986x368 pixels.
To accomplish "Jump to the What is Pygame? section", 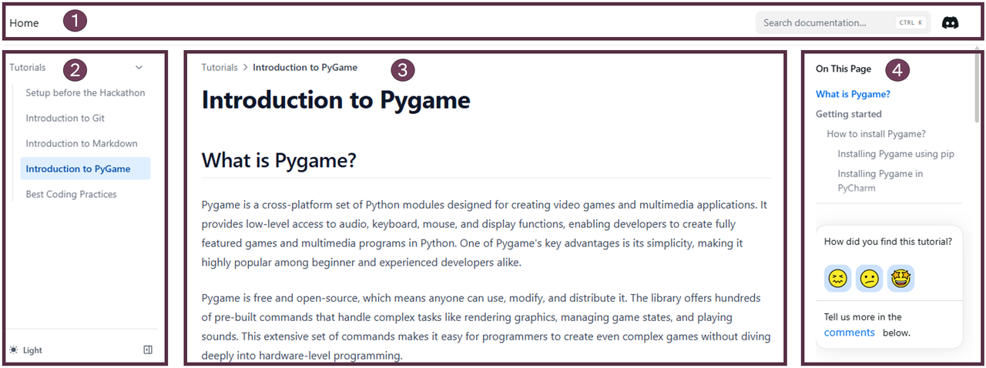I will [853, 94].
